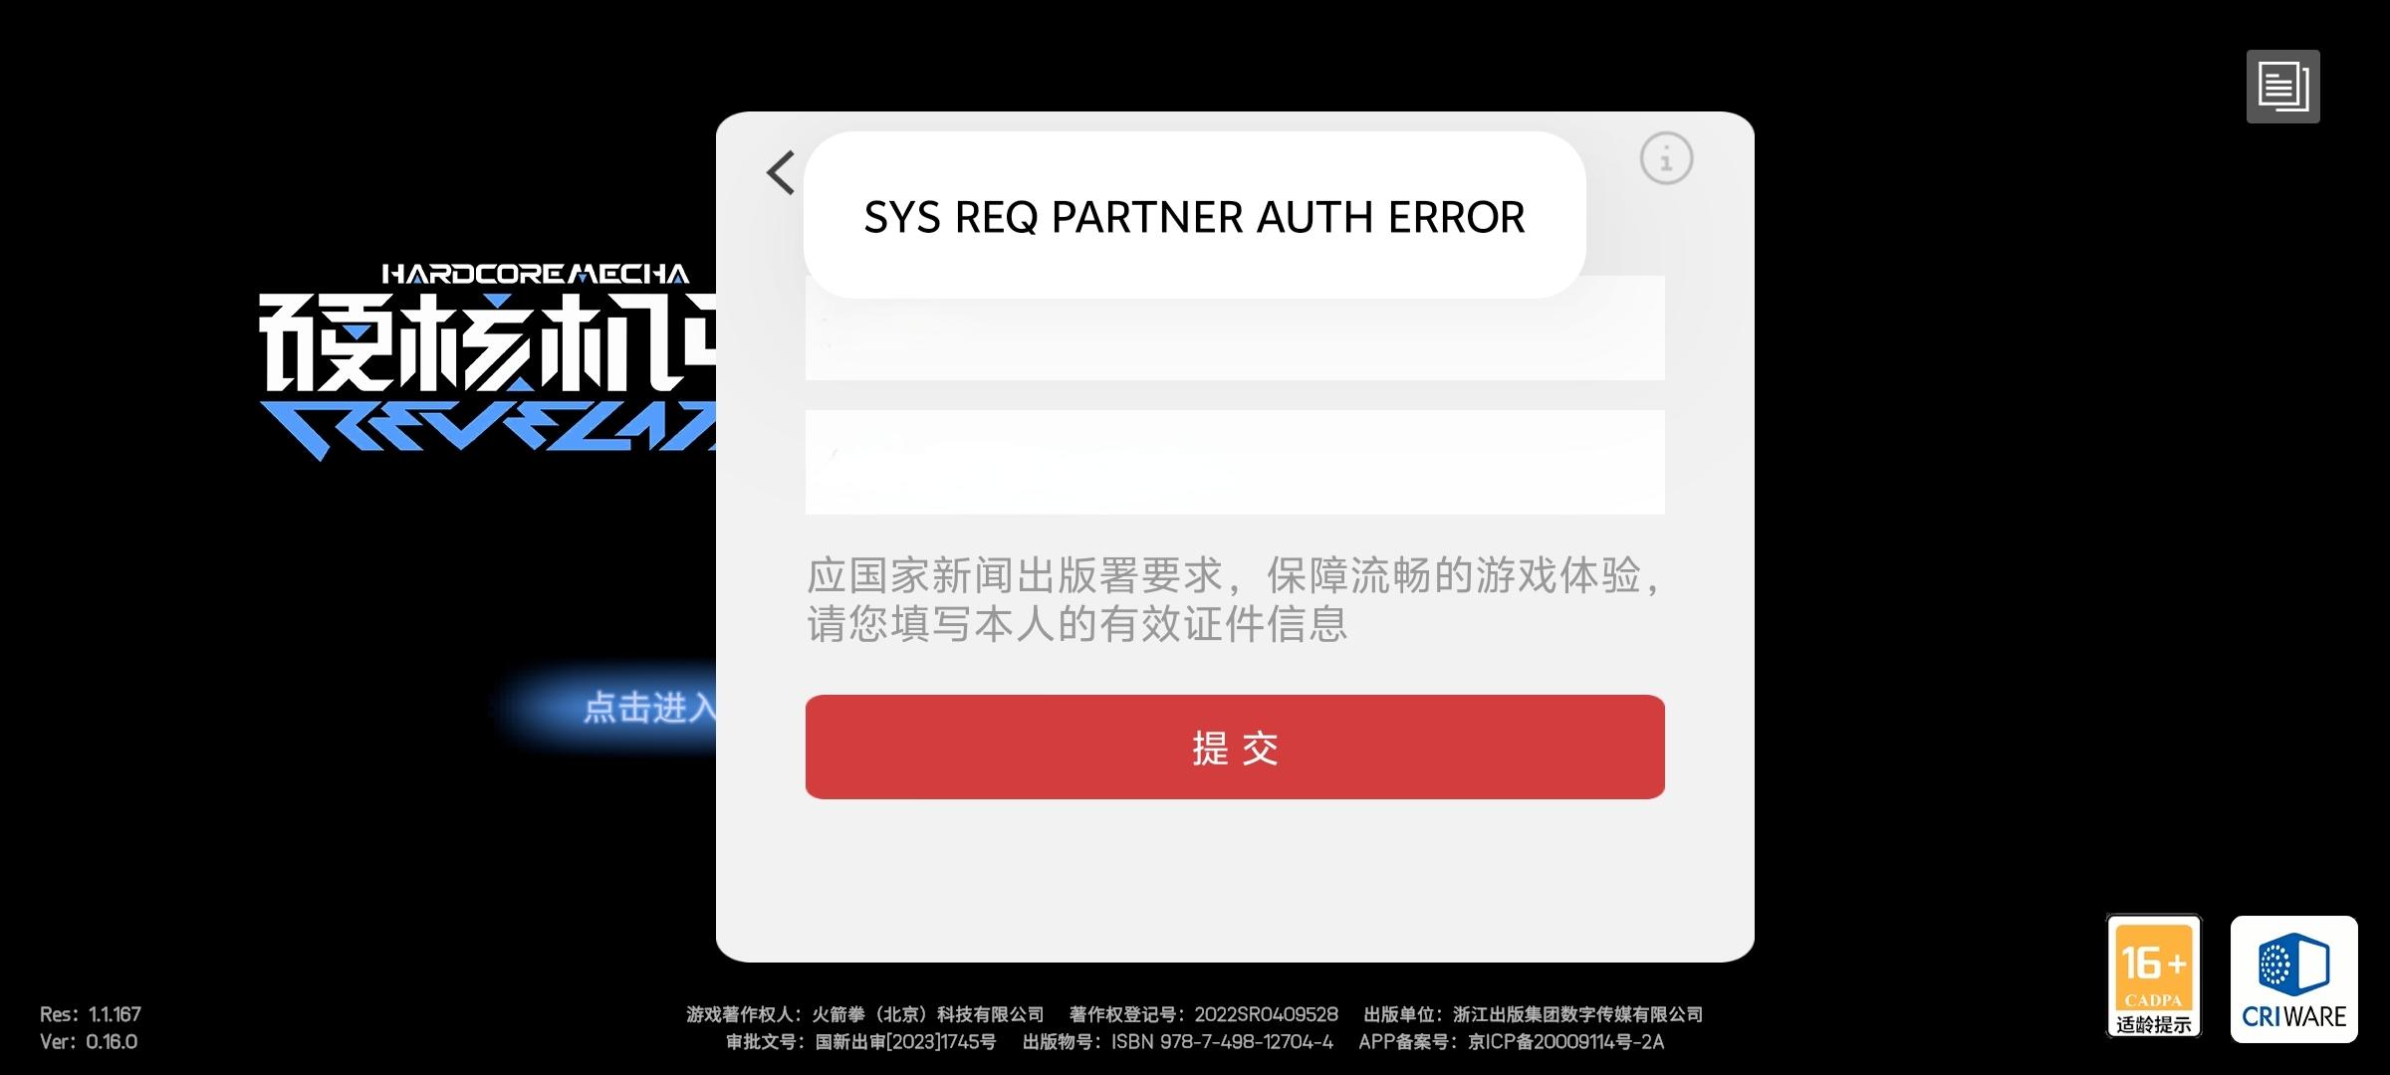Viewport: 2390px width, 1075px height.
Task: Submit the form with red 提交 button
Action: point(1235,747)
